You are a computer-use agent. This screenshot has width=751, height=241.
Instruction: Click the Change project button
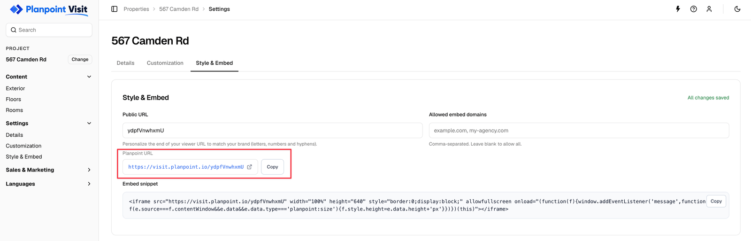[80, 59]
